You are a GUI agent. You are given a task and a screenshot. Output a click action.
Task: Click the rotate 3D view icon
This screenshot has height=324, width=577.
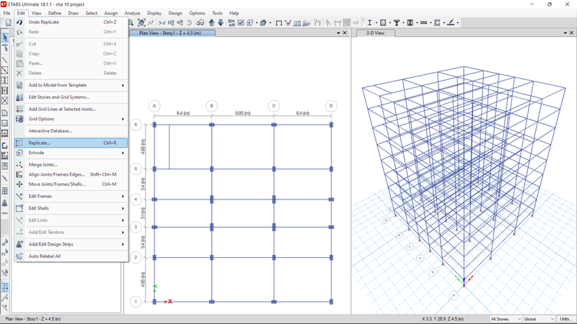click(x=189, y=23)
